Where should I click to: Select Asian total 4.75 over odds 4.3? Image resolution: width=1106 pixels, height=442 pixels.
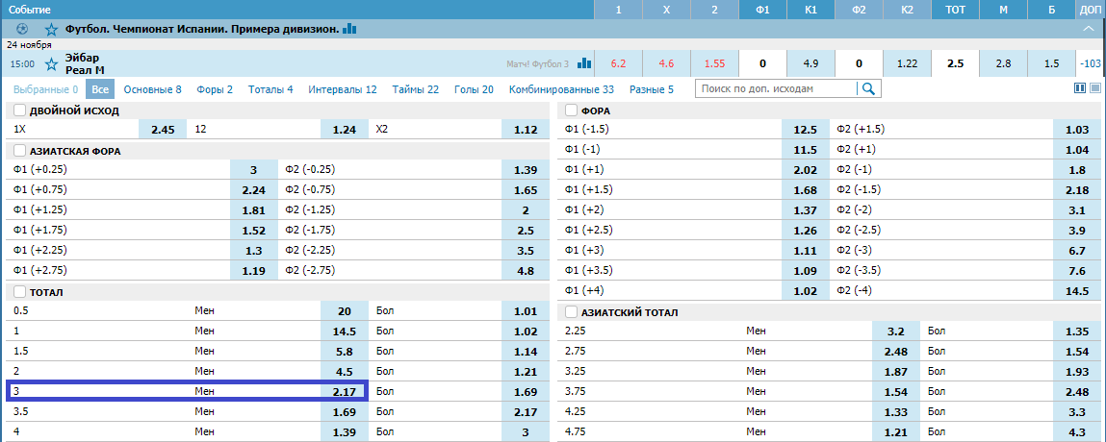tap(1077, 430)
